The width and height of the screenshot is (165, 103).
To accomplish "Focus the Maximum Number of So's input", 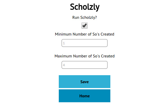I will point(85,65).
